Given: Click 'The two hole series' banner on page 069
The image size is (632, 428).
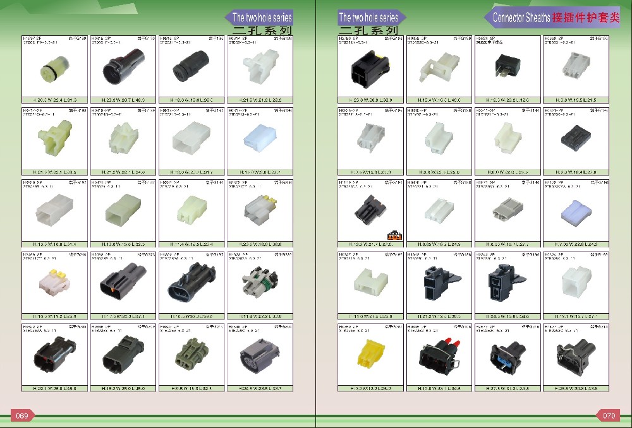Looking at the screenshot, I should (258, 18).
